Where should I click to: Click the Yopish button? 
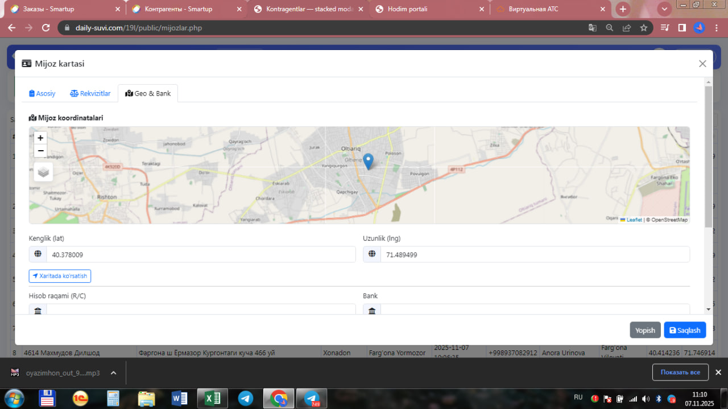tap(645, 330)
